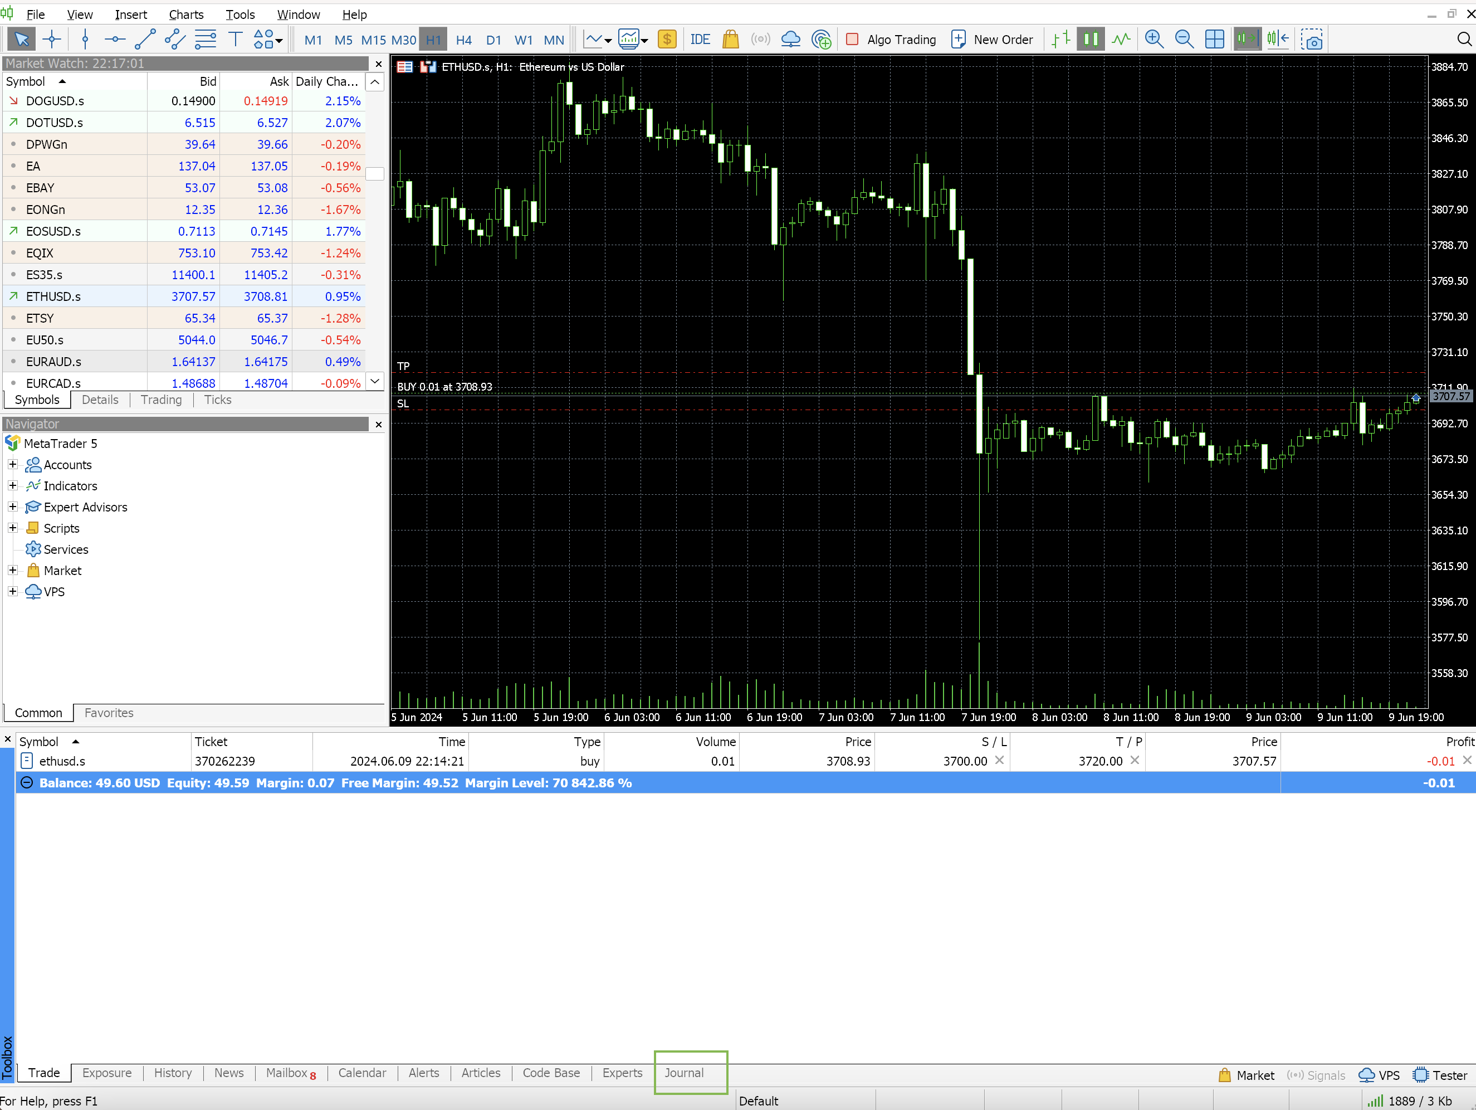Toggle the chart shift from right edge

[1278, 38]
